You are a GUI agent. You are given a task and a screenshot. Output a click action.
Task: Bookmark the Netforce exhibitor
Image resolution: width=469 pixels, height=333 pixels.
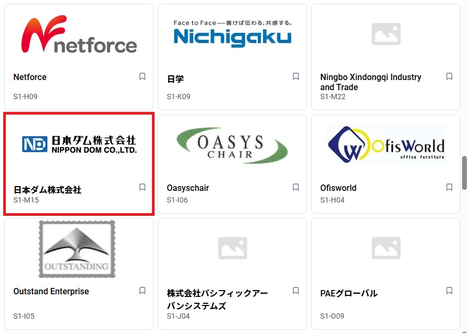coord(142,76)
